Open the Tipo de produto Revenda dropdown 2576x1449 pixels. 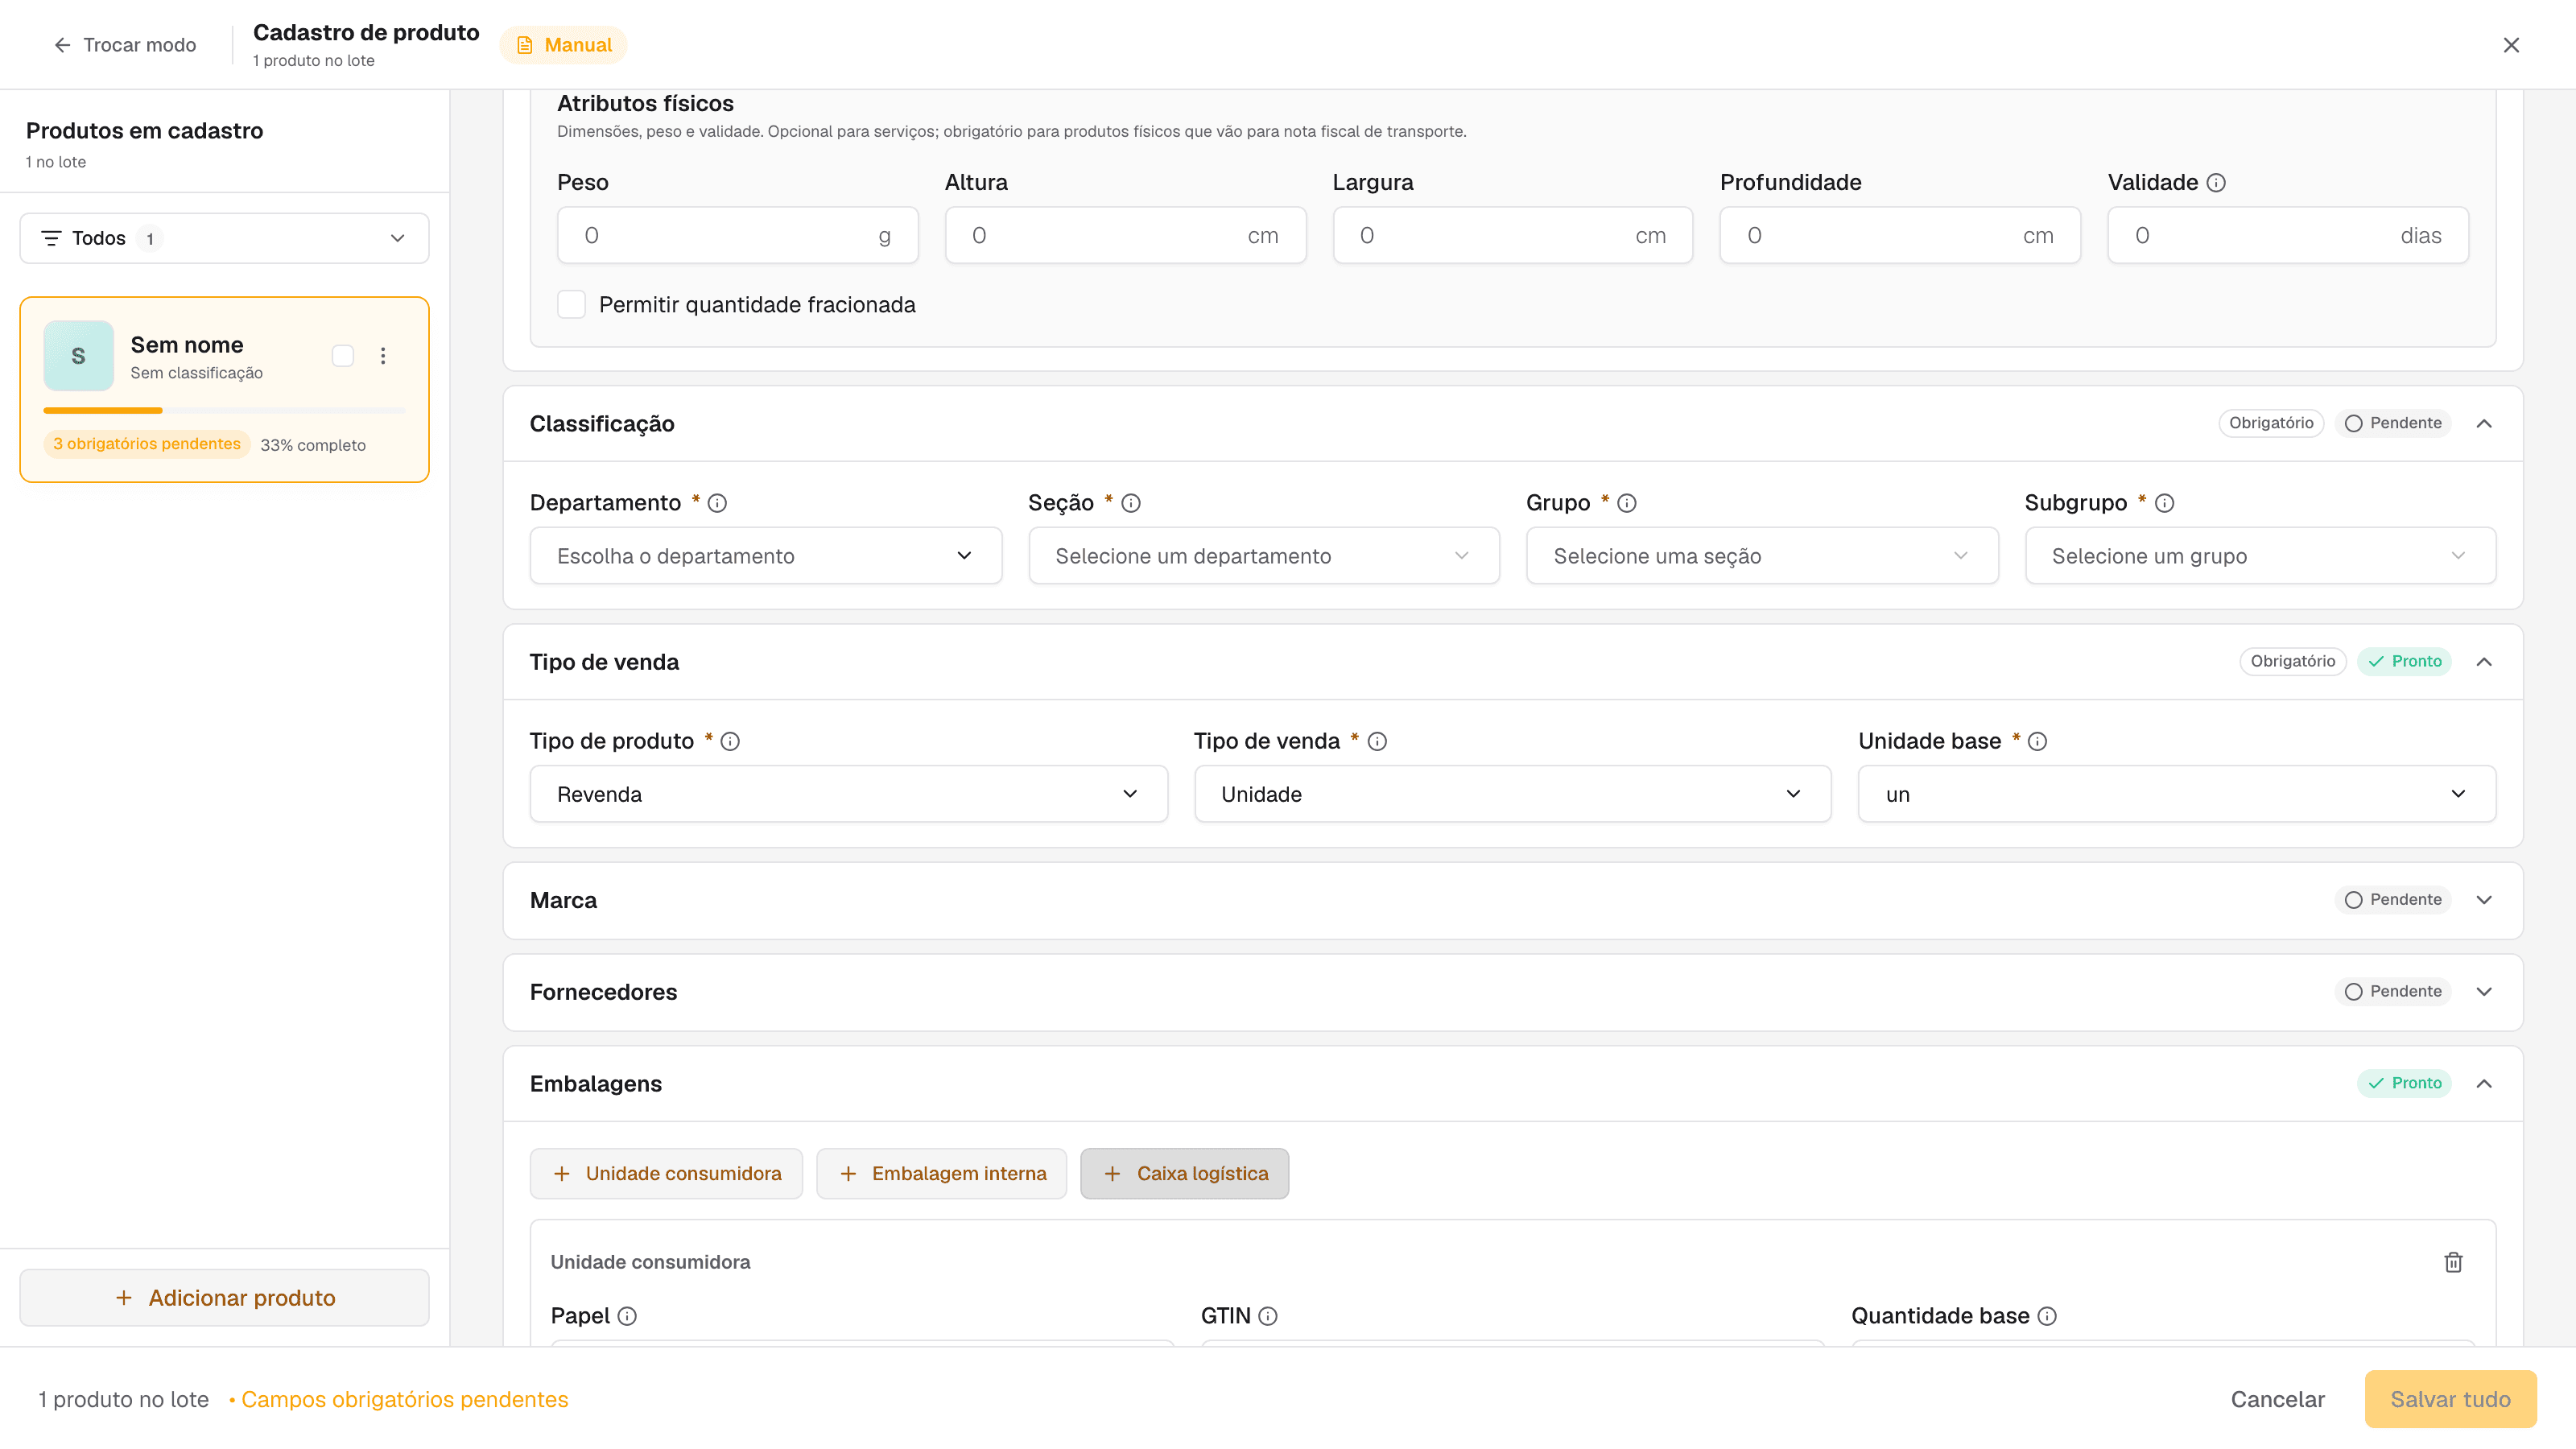(x=848, y=794)
